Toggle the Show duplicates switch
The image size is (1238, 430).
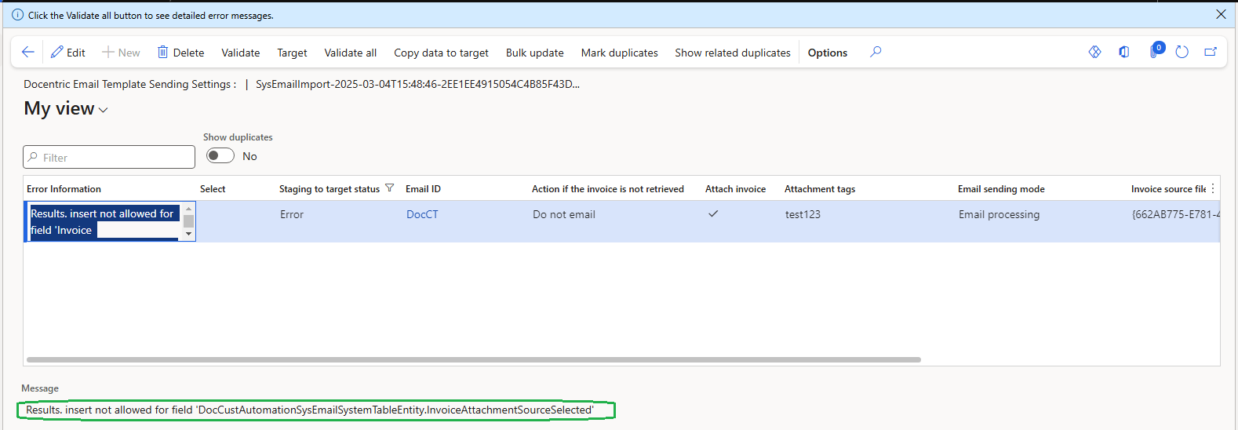[220, 155]
